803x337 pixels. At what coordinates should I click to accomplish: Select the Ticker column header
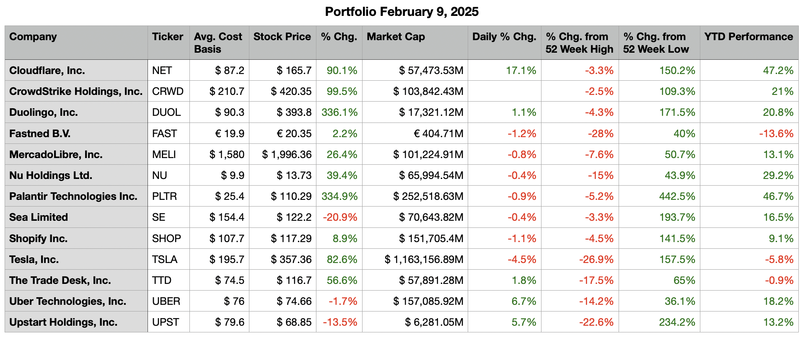pos(168,37)
